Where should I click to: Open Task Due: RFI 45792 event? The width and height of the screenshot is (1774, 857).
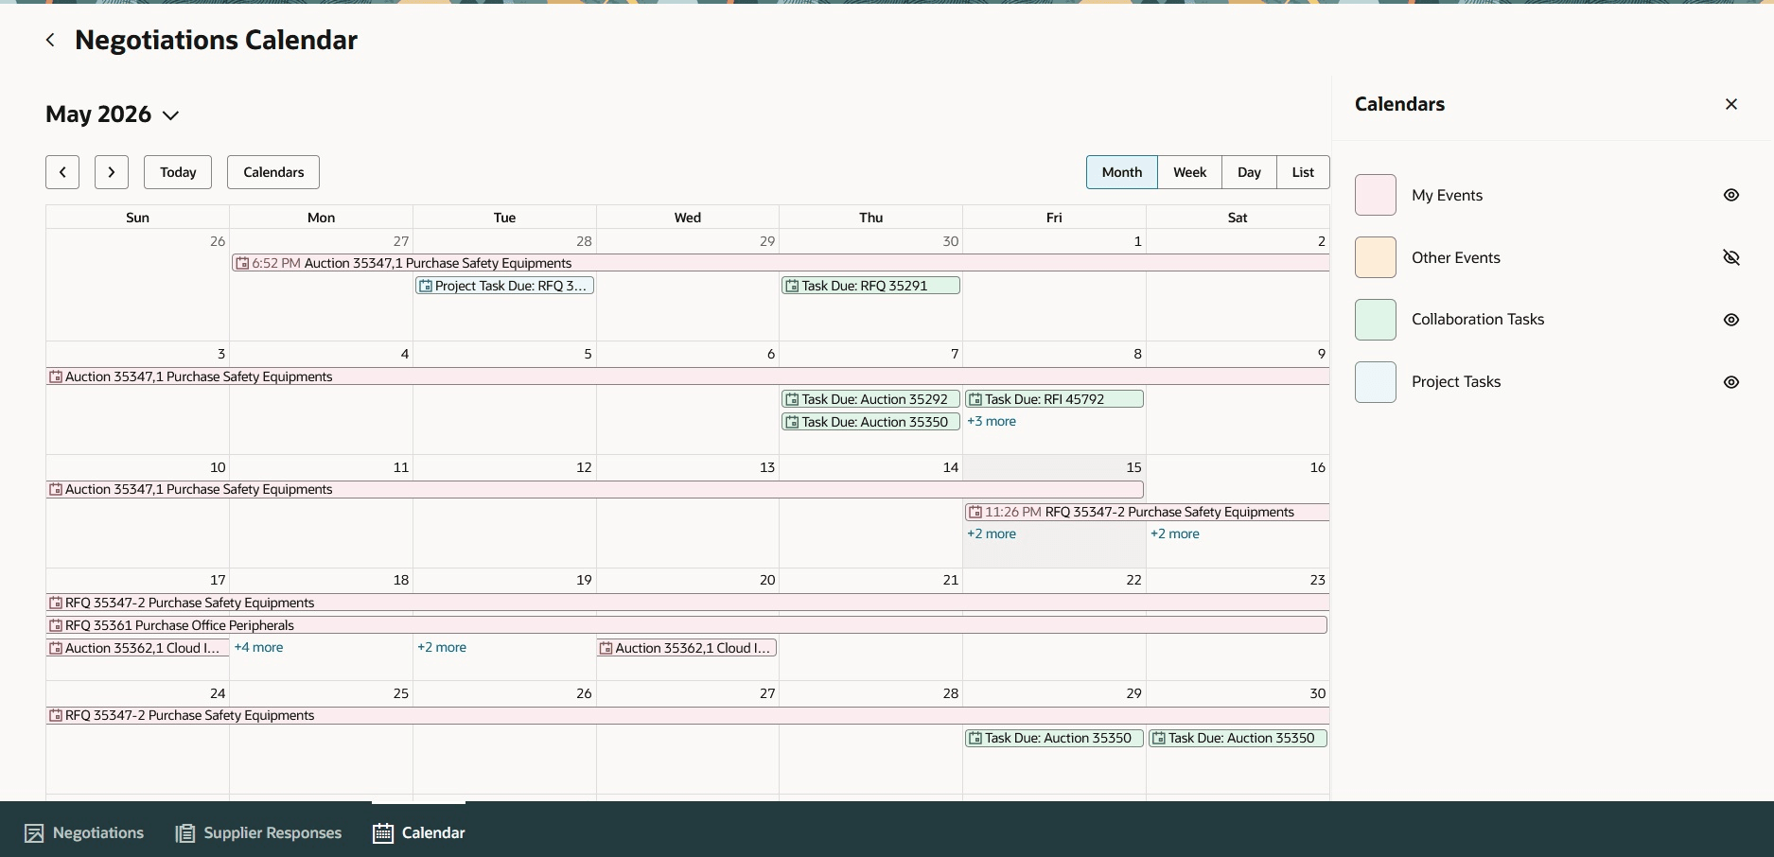click(1054, 399)
